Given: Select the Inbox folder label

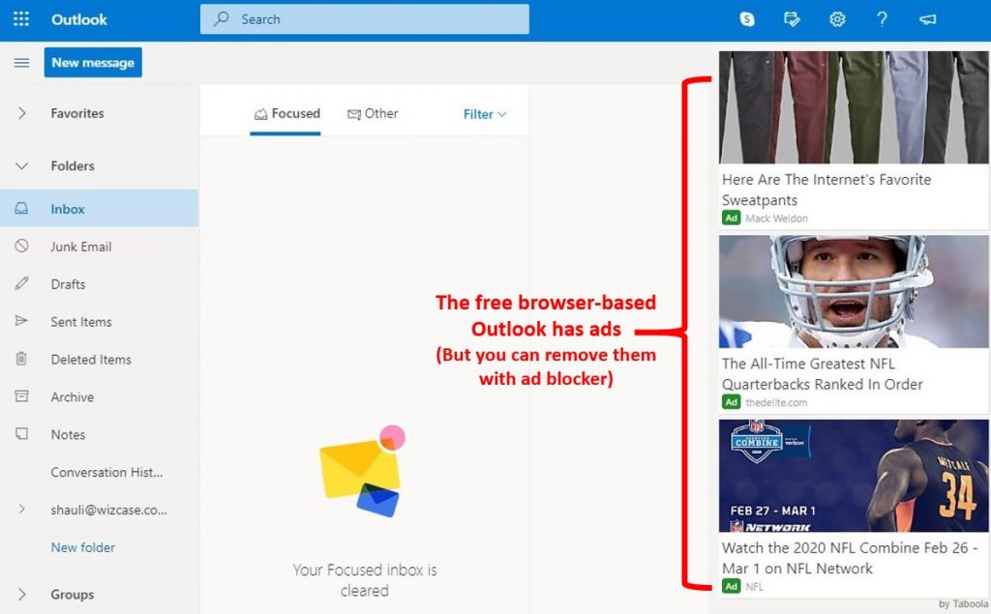Looking at the screenshot, I should [68, 209].
